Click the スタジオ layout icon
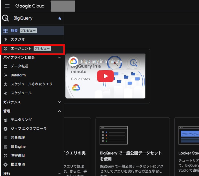This screenshot has width=199, height=176. coord(5,40)
